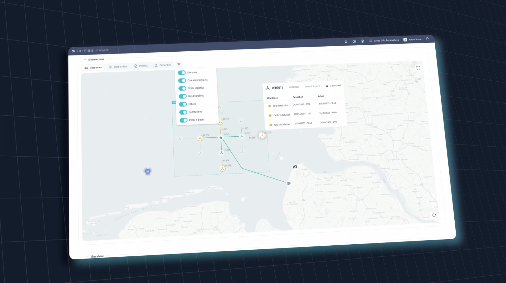This screenshot has width=506, height=283.
Task: Click the logout icon
Action: [428, 39]
